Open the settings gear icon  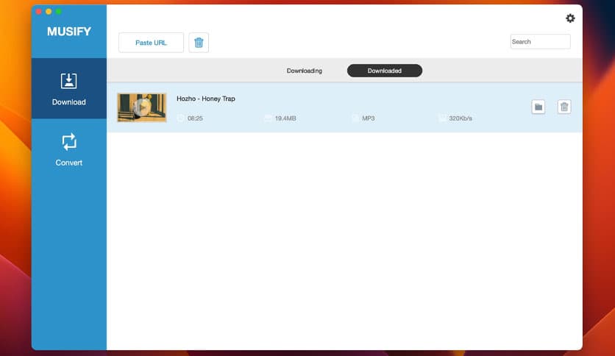(569, 18)
